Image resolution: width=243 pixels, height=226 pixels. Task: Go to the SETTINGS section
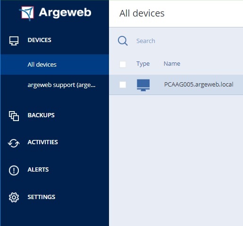[x=42, y=197]
